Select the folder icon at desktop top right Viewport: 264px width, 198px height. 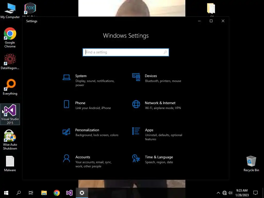tap(211, 9)
